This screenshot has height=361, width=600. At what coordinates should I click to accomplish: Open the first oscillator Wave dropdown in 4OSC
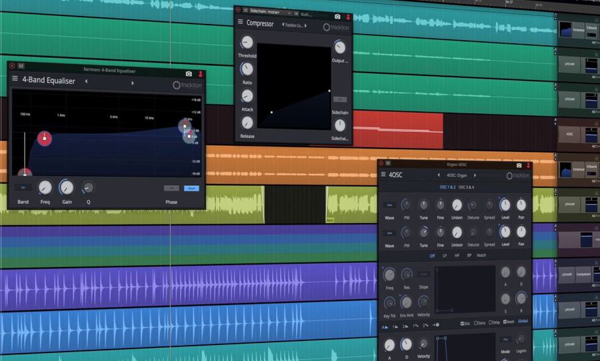coord(389,205)
